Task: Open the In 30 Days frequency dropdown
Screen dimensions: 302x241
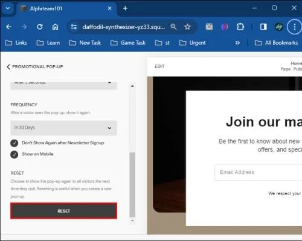Action: coord(63,128)
